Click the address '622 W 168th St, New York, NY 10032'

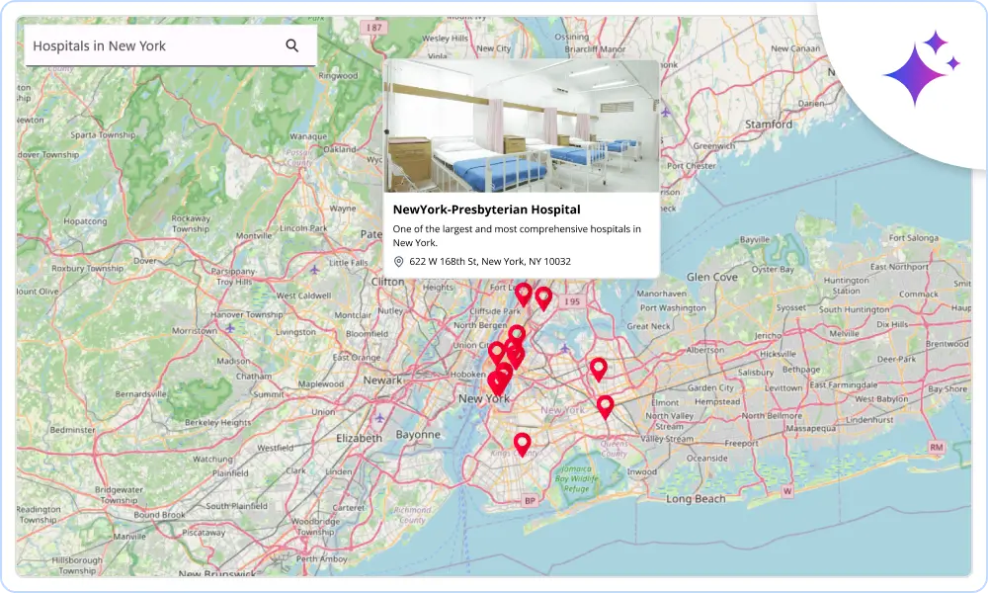(x=490, y=262)
